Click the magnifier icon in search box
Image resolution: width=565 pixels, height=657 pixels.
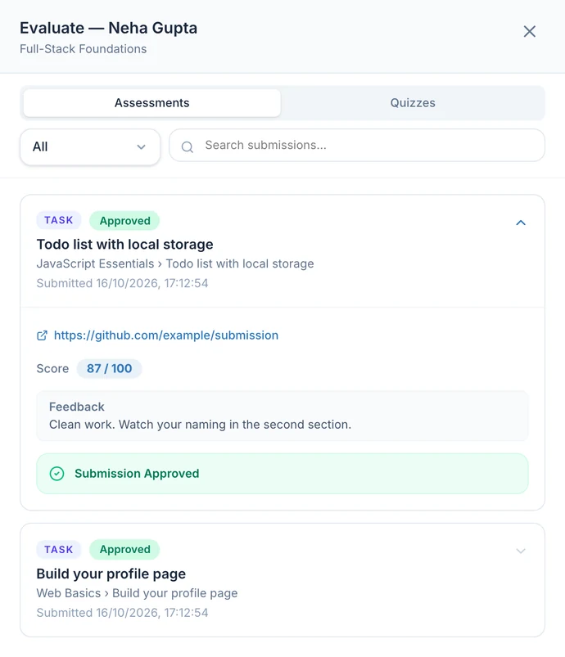tap(188, 146)
